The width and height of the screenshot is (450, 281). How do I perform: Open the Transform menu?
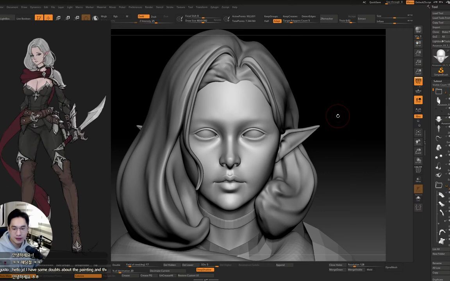coord(202,7)
